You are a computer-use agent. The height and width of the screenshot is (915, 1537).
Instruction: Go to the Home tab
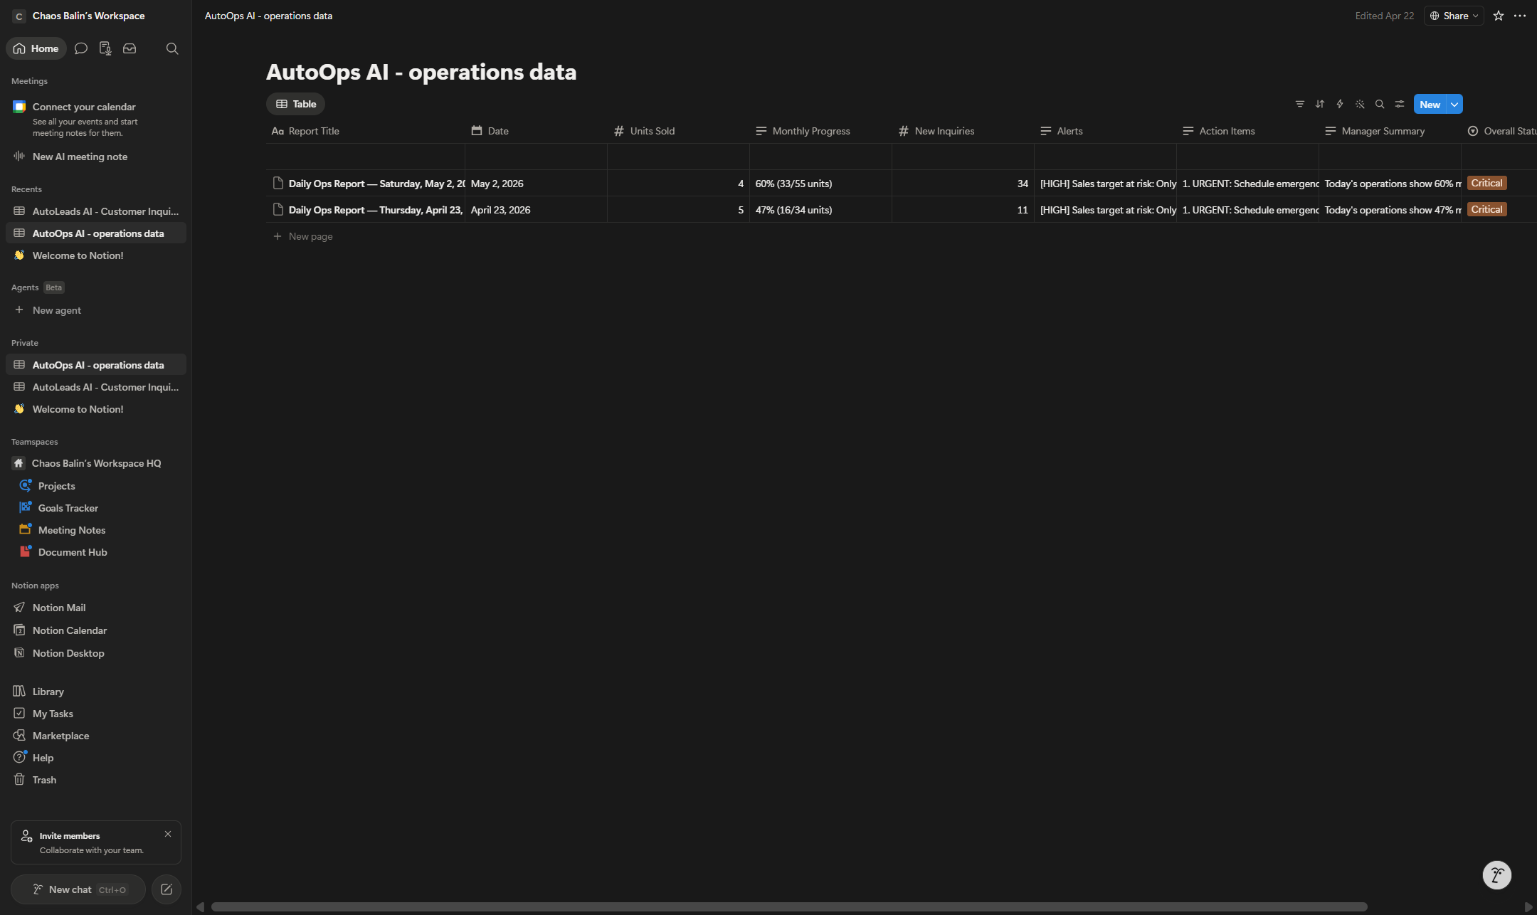36,48
